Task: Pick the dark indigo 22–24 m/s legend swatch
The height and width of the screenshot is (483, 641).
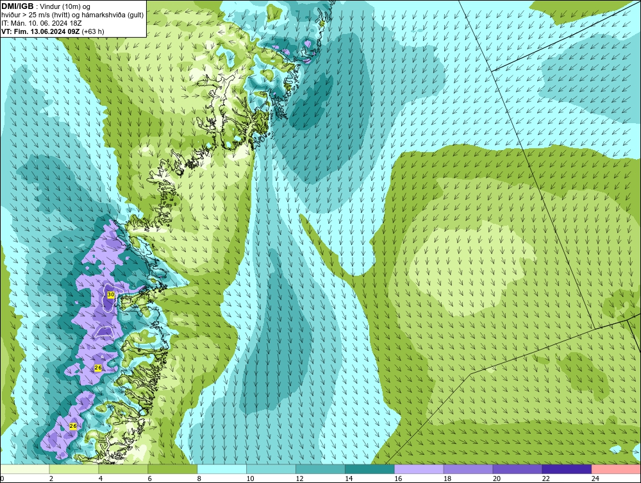Action: pyautogui.click(x=567, y=469)
